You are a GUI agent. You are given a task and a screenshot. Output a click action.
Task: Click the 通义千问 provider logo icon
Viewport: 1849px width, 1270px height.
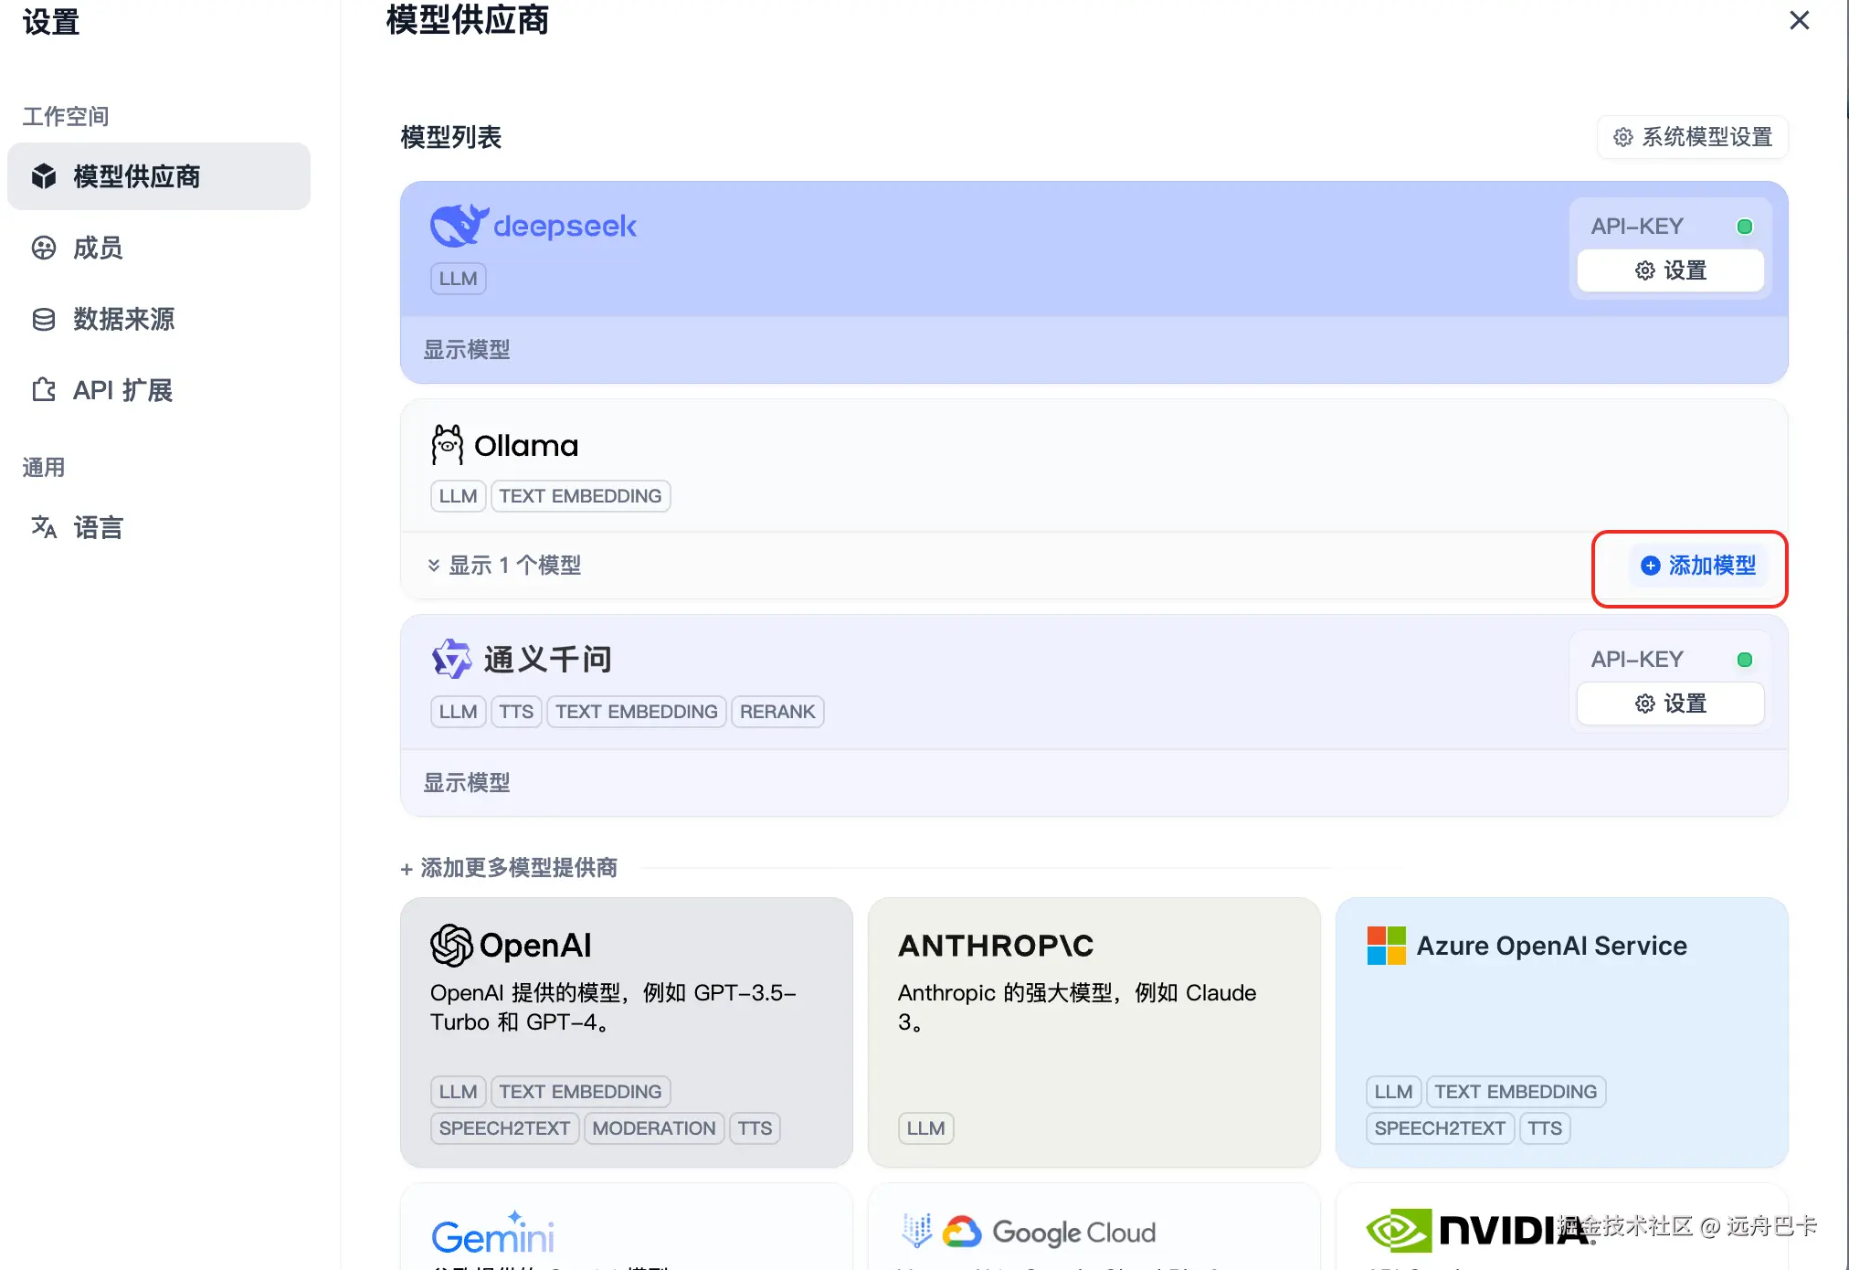[x=451, y=659]
